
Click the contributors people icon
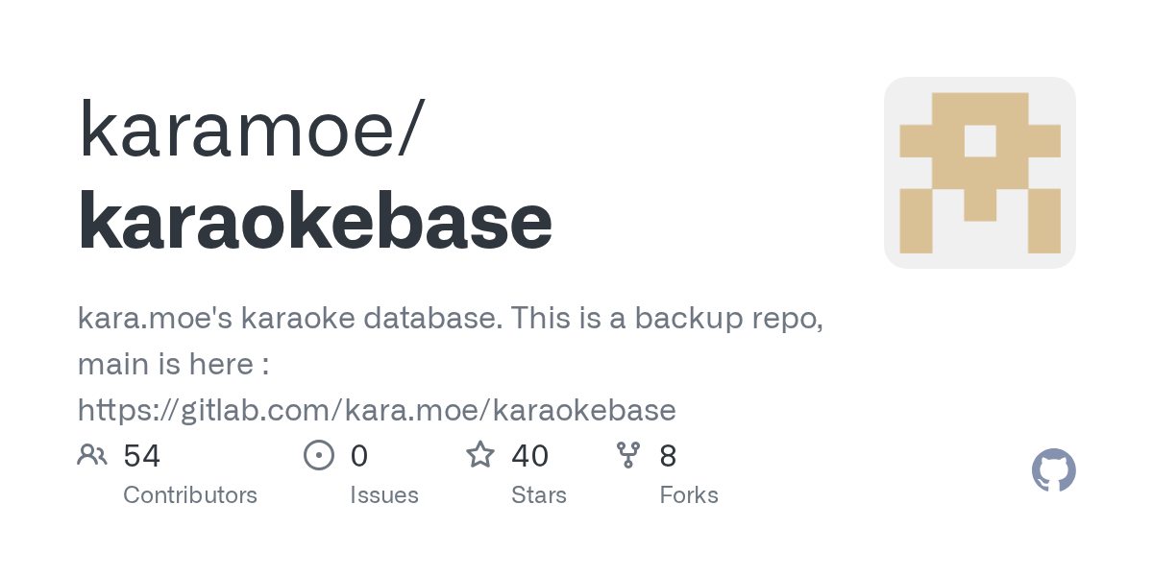point(92,455)
